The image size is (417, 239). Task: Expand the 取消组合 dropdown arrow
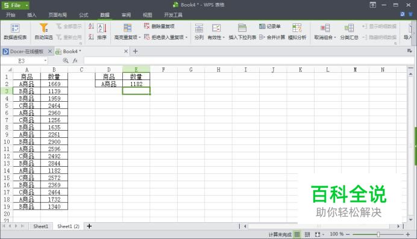point(335,37)
